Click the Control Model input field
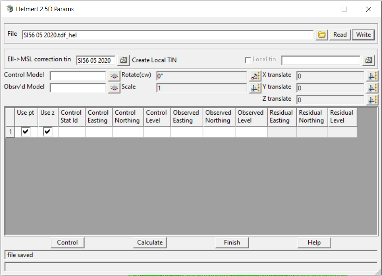Image resolution: width=382 pixels, height=276 pixels. [x=78, y=76]
